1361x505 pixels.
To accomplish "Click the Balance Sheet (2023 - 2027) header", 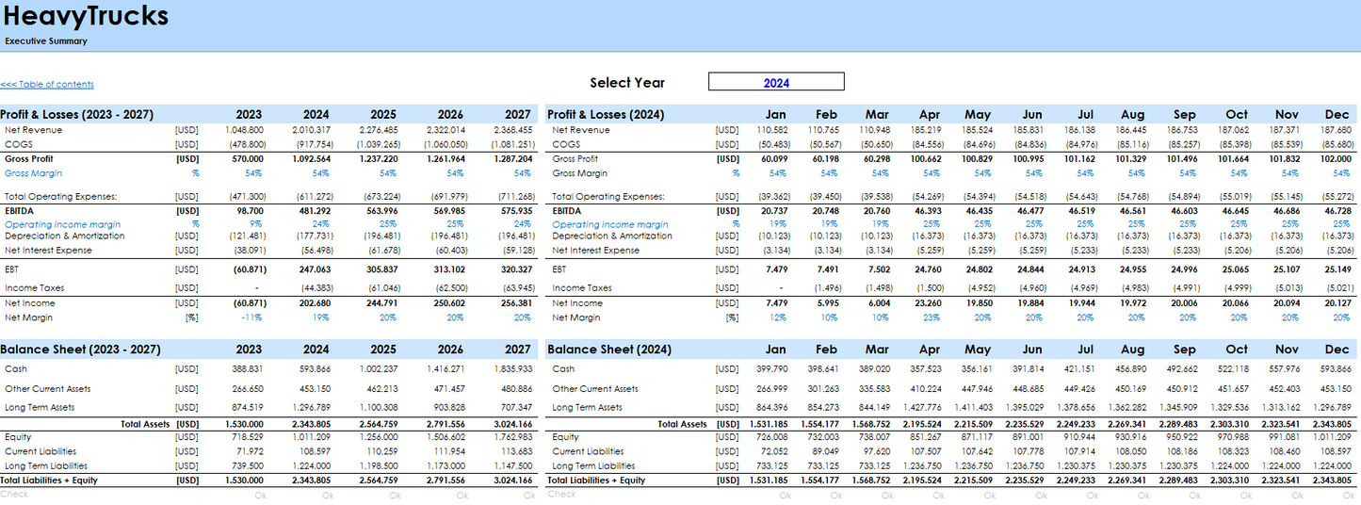I will [75, 350].
